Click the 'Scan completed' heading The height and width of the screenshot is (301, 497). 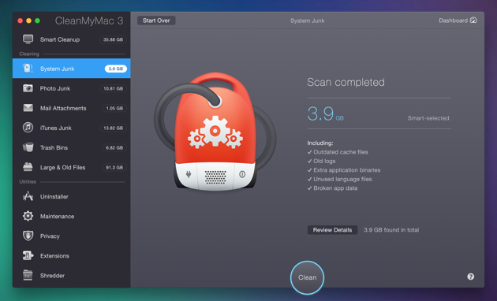[346, 82]
